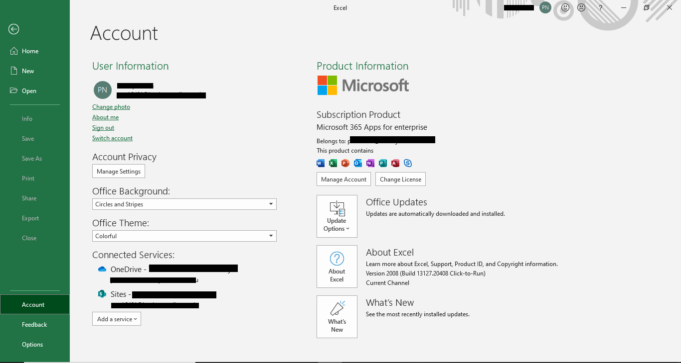Choose Save in the sidebar
Screen dimensions: 681x363
coord(35,139)
